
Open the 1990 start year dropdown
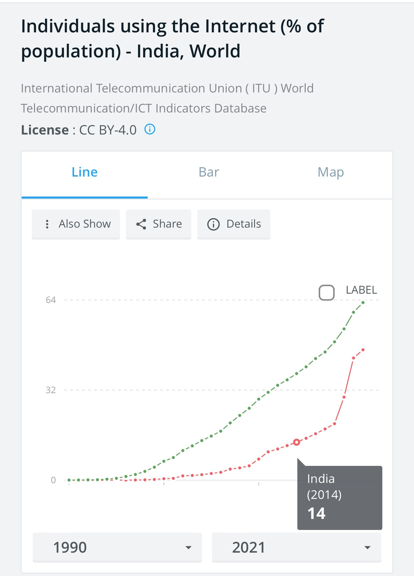pos(117,548)
